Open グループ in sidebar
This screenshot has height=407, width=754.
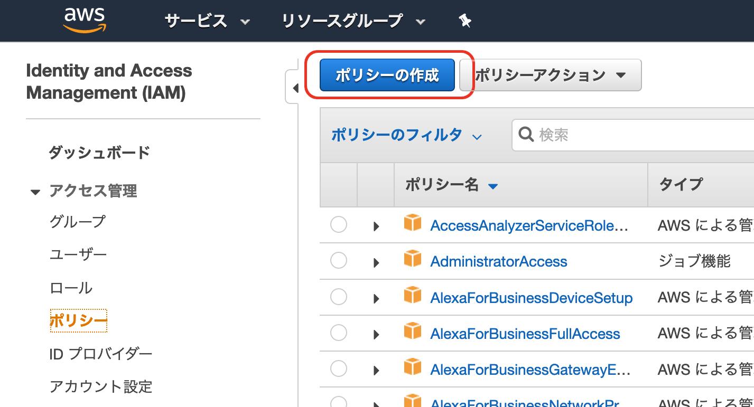coord(77,221)
